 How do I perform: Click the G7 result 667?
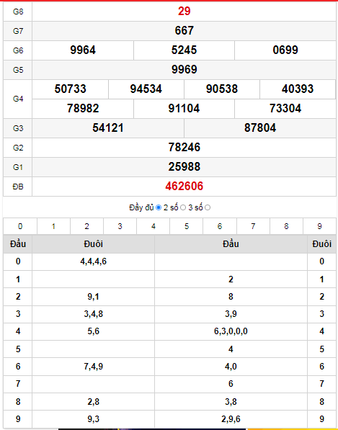[x=184, y=30]
